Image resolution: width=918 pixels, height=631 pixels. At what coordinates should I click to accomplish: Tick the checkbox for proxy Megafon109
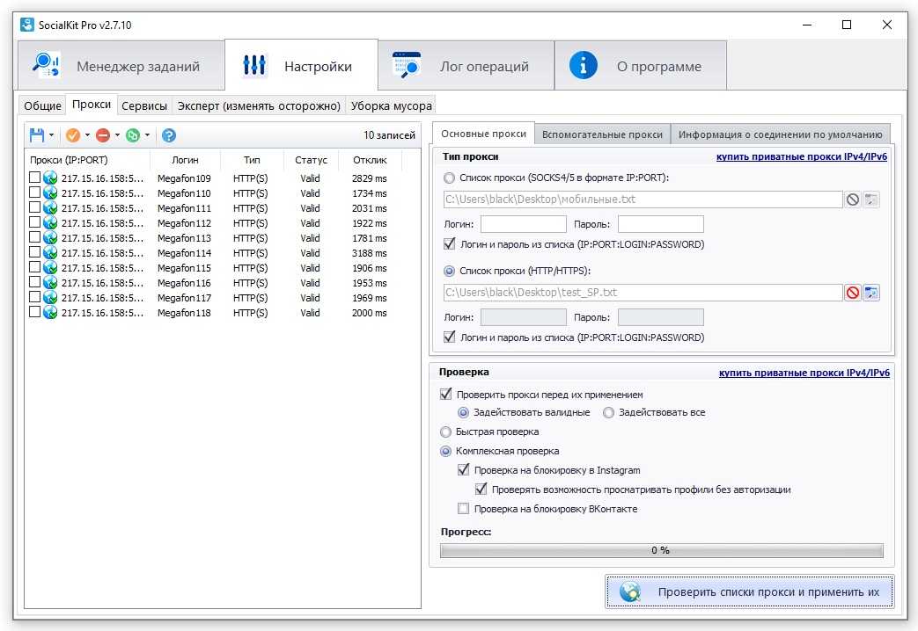(x=35, y=178)
